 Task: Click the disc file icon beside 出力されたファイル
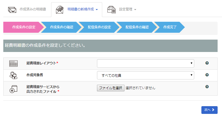pyautogui.click(x=13, y=89)
